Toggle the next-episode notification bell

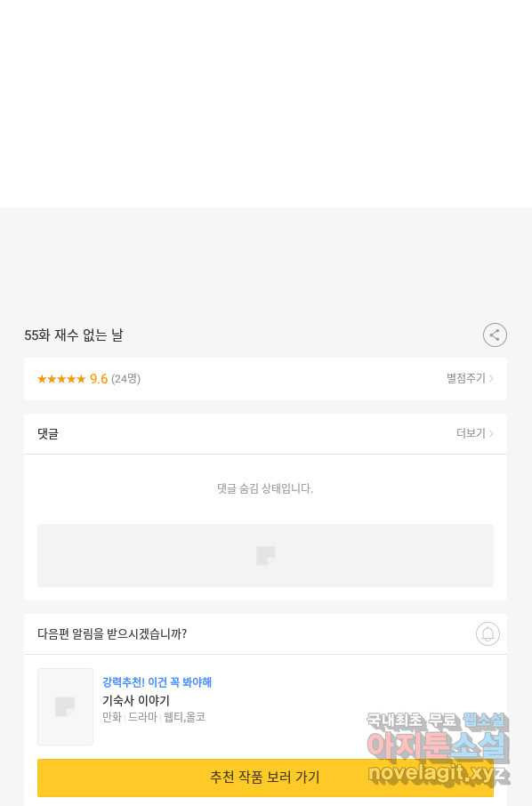pos(488,633)
